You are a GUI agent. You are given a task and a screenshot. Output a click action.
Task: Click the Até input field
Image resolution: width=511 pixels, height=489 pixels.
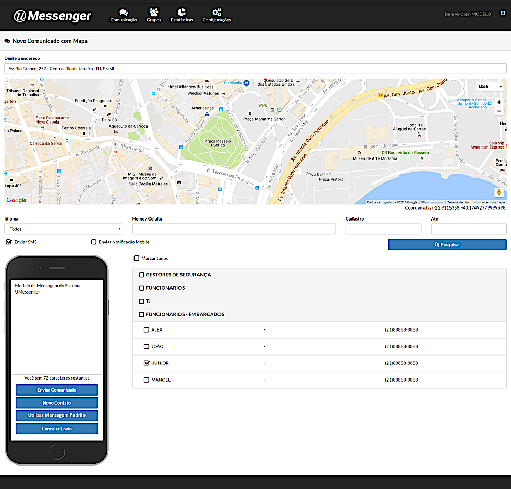pos(469,229)
